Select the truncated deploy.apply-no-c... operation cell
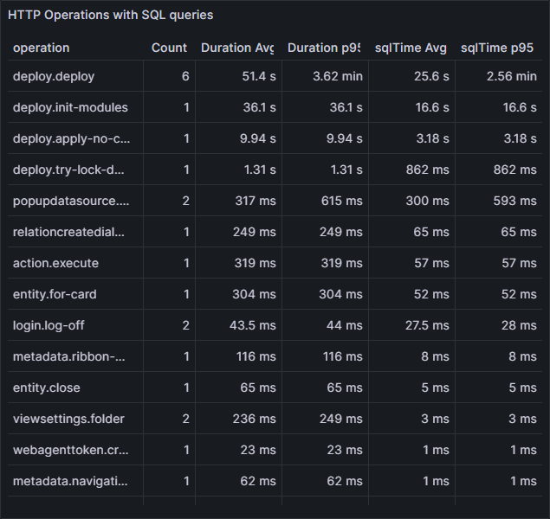The height and width of the screenshot is (519, 550). click(x=70, y=138)
